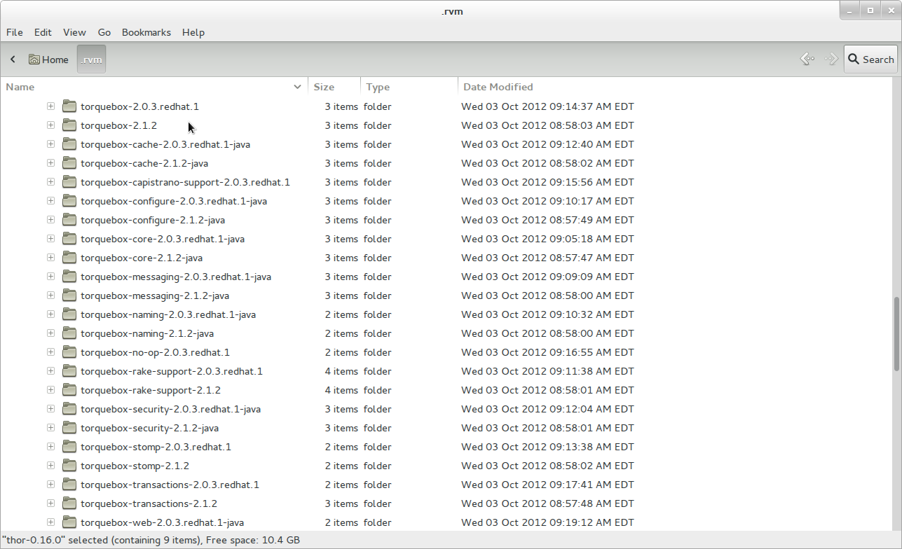The height and width of the screenshot is (549, 902).
Task: Open the Bookmarks menu
Action: [146, 32]
